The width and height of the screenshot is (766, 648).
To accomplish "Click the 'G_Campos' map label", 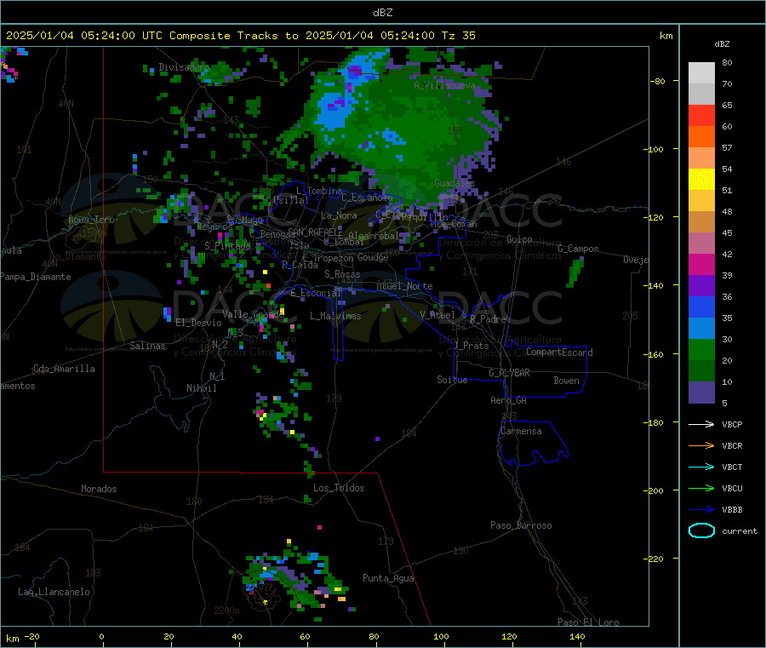I will [x=578, y=249].
